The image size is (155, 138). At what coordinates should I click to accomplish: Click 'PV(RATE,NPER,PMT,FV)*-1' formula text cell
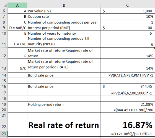pyautogui.click(x=127, y=75)
